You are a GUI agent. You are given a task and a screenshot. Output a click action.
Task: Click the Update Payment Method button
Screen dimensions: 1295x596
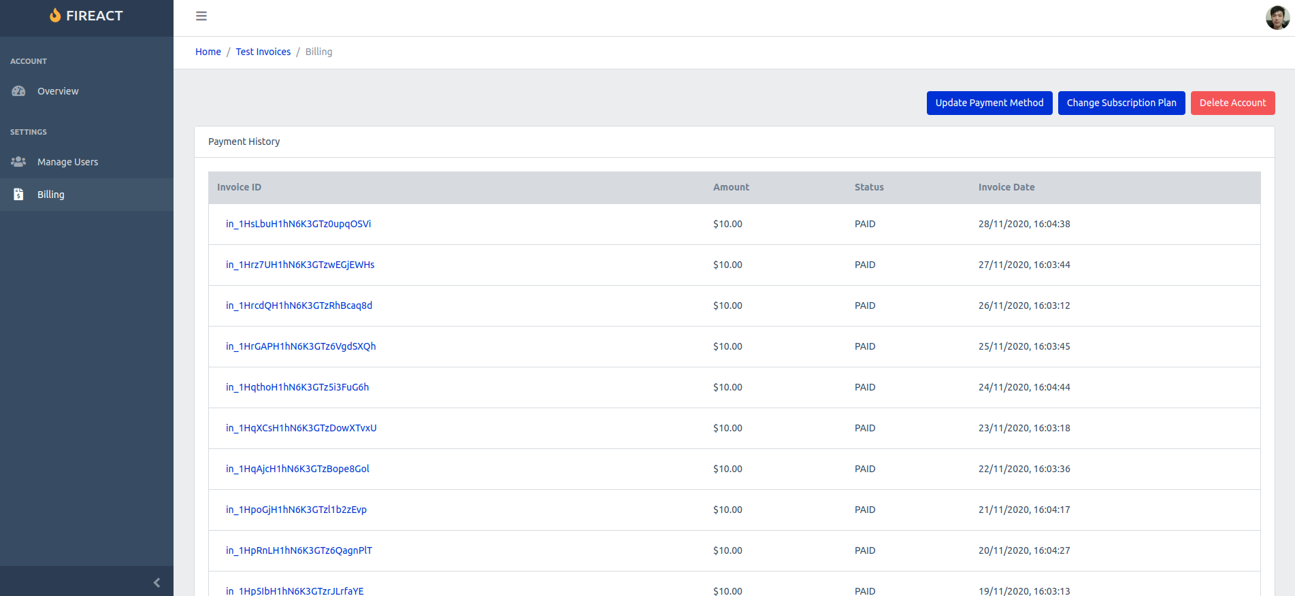[989, 103]
